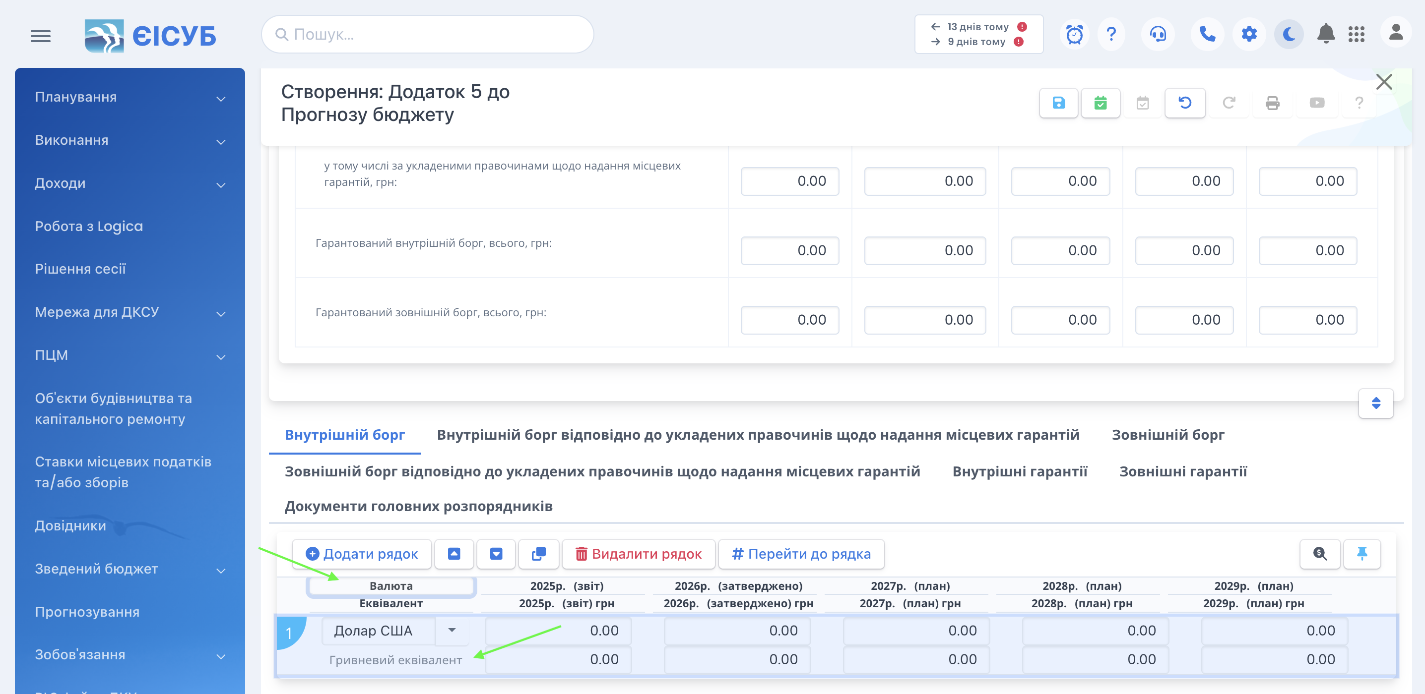Open headset support chat

pyautogui.click(x=1157, y=34)
